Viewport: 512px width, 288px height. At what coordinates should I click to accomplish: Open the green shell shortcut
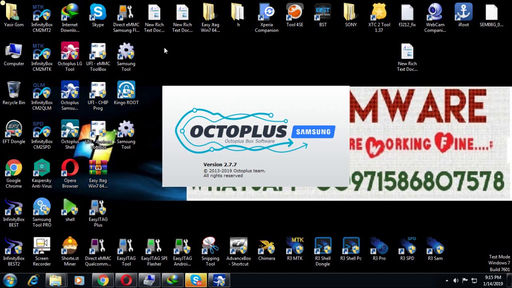pyautogui.click(x=70, y=211)
